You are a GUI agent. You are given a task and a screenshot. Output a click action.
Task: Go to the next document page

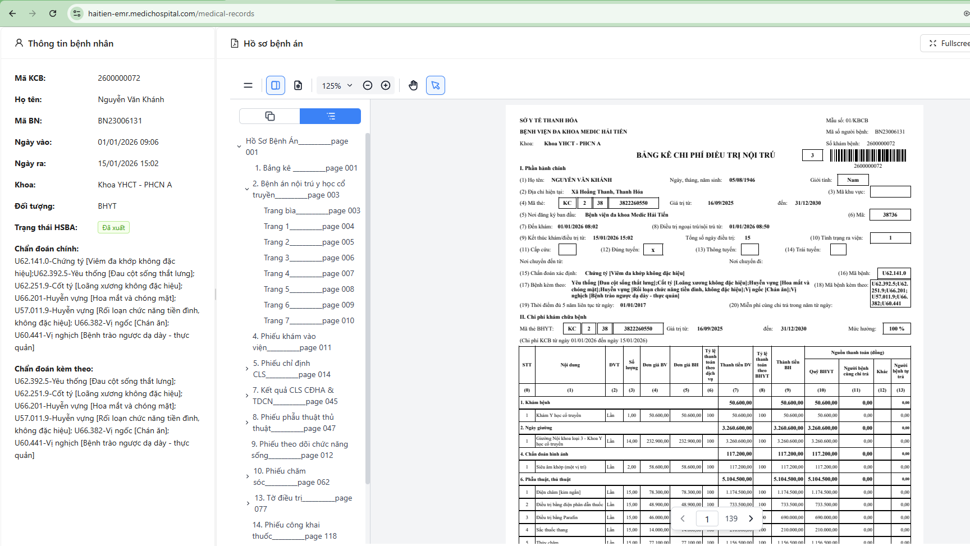(751, 519)
